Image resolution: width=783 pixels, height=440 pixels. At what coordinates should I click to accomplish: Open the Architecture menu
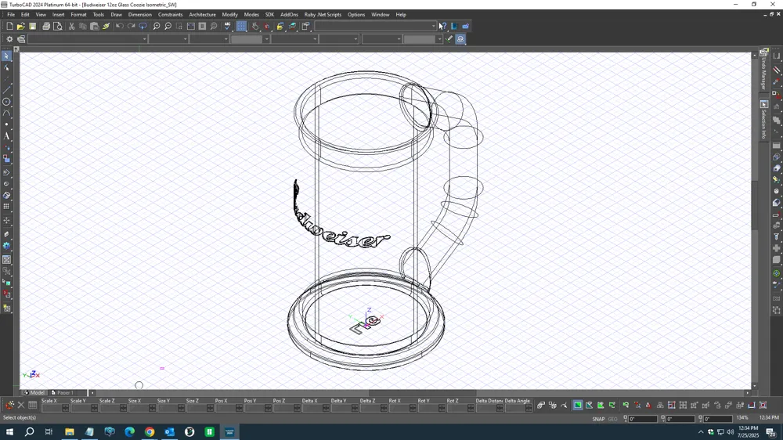pos(202,14)
